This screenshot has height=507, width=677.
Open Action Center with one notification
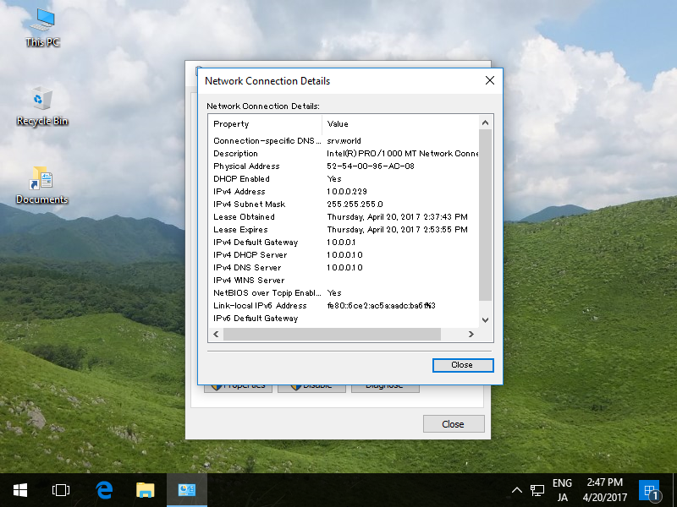(650, 490)
